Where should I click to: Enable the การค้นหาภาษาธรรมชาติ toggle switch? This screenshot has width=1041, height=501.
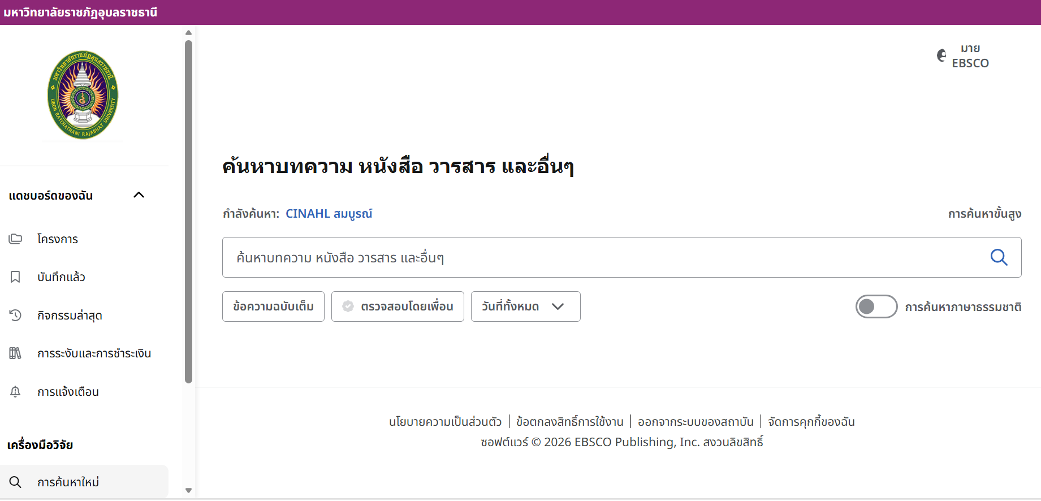876,306
